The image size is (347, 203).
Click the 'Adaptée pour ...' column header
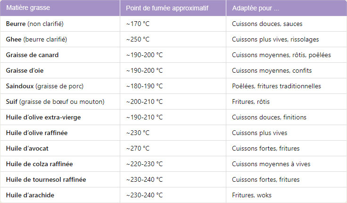pos(256,8)
